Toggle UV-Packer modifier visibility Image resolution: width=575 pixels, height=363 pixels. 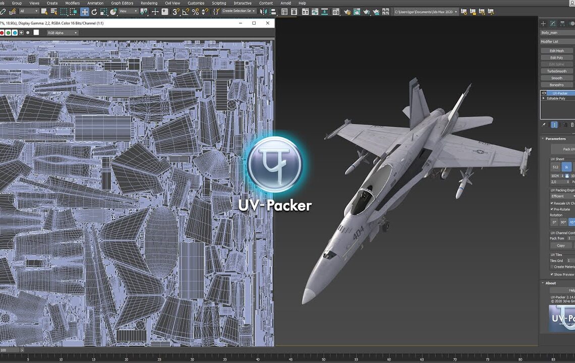pyautogui.click(x=544, y=93)
